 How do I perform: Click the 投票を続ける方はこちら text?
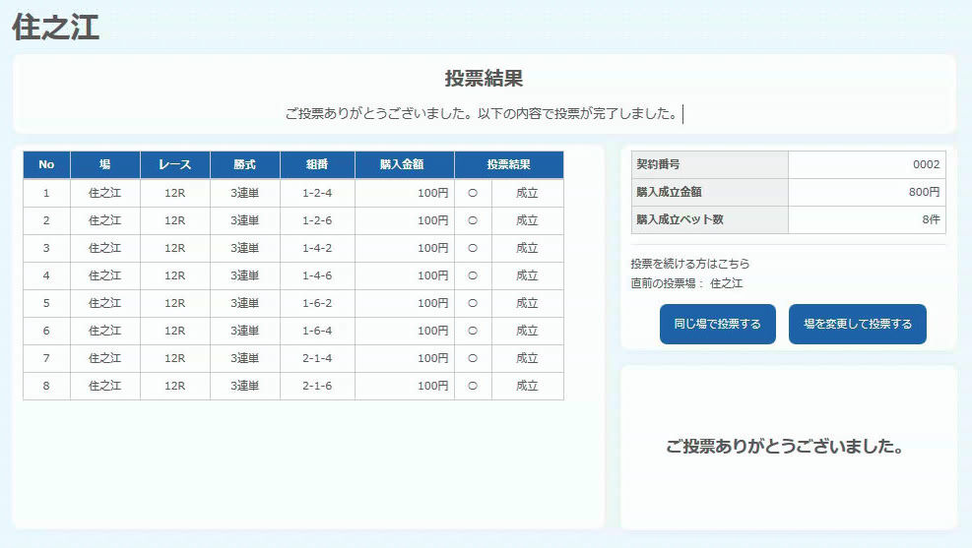[690, 264]
